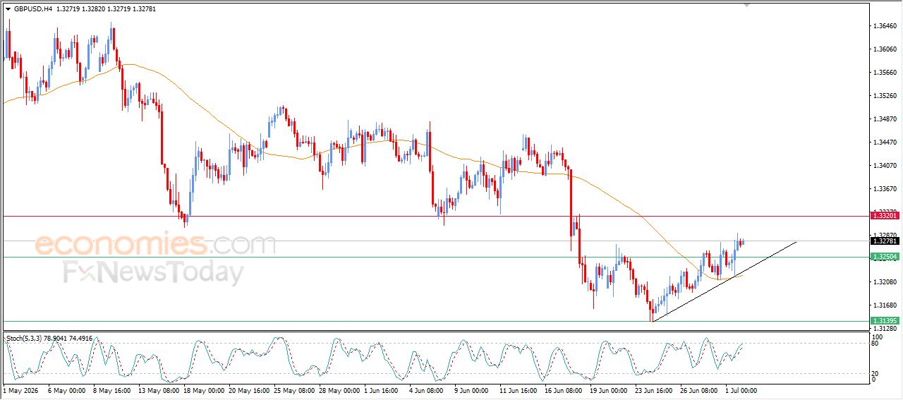Click the FxNewsToday watermark logo
The width and height of the screenshot is (903, 400).
(x=154, y=273)
